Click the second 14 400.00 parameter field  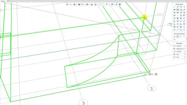tap(181, 52)
